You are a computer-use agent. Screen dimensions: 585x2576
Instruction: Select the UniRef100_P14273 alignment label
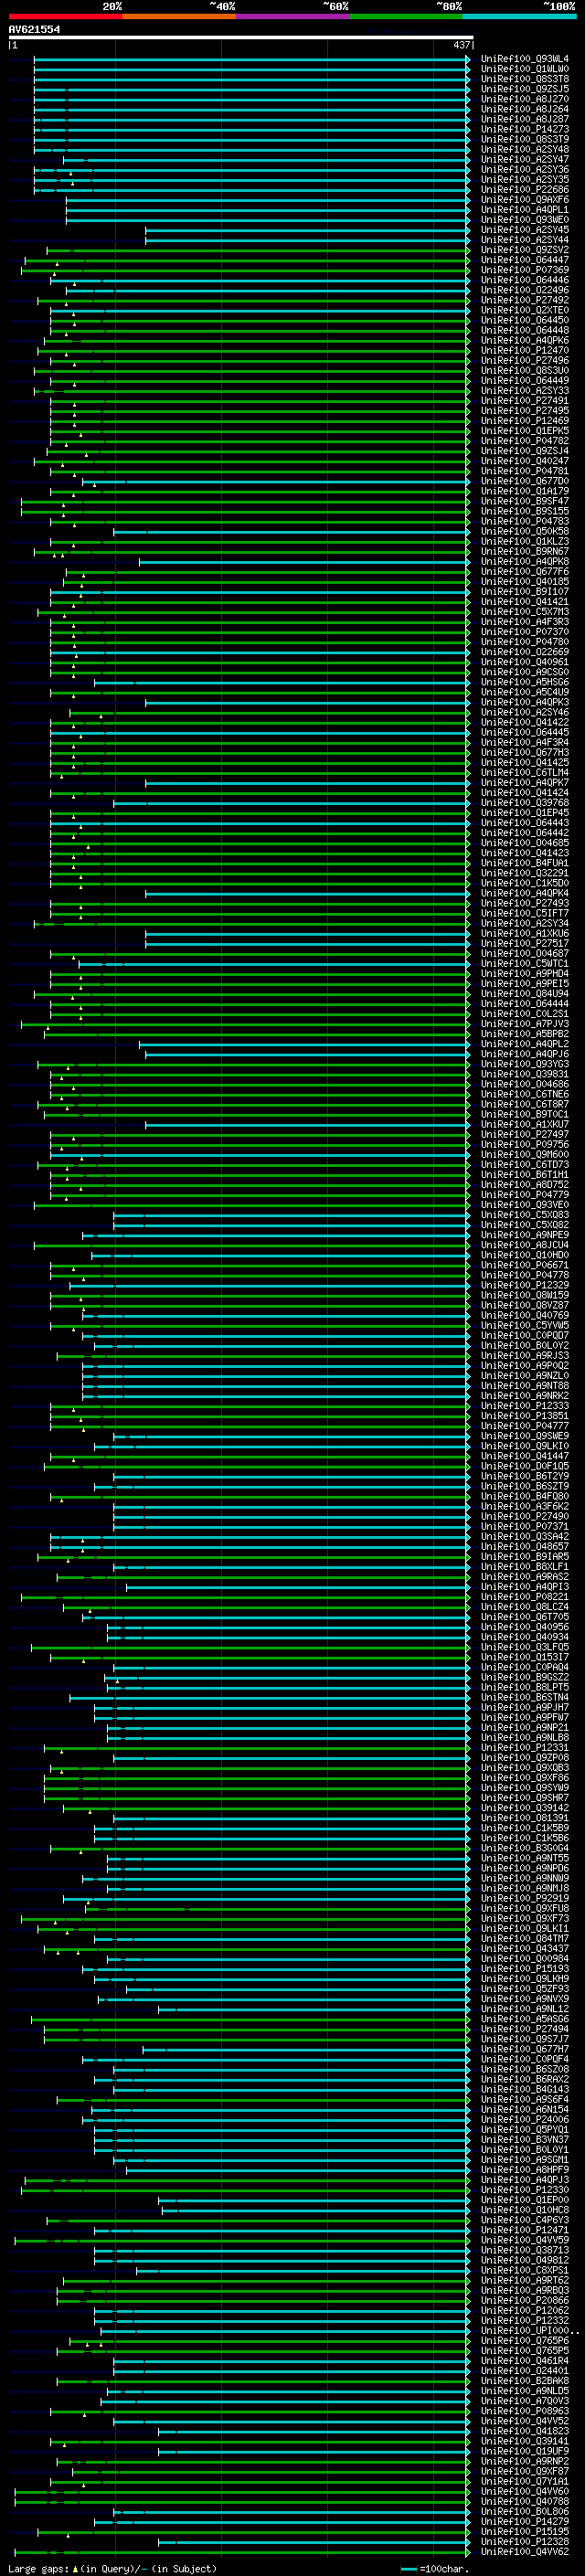[x=524, y=129]
